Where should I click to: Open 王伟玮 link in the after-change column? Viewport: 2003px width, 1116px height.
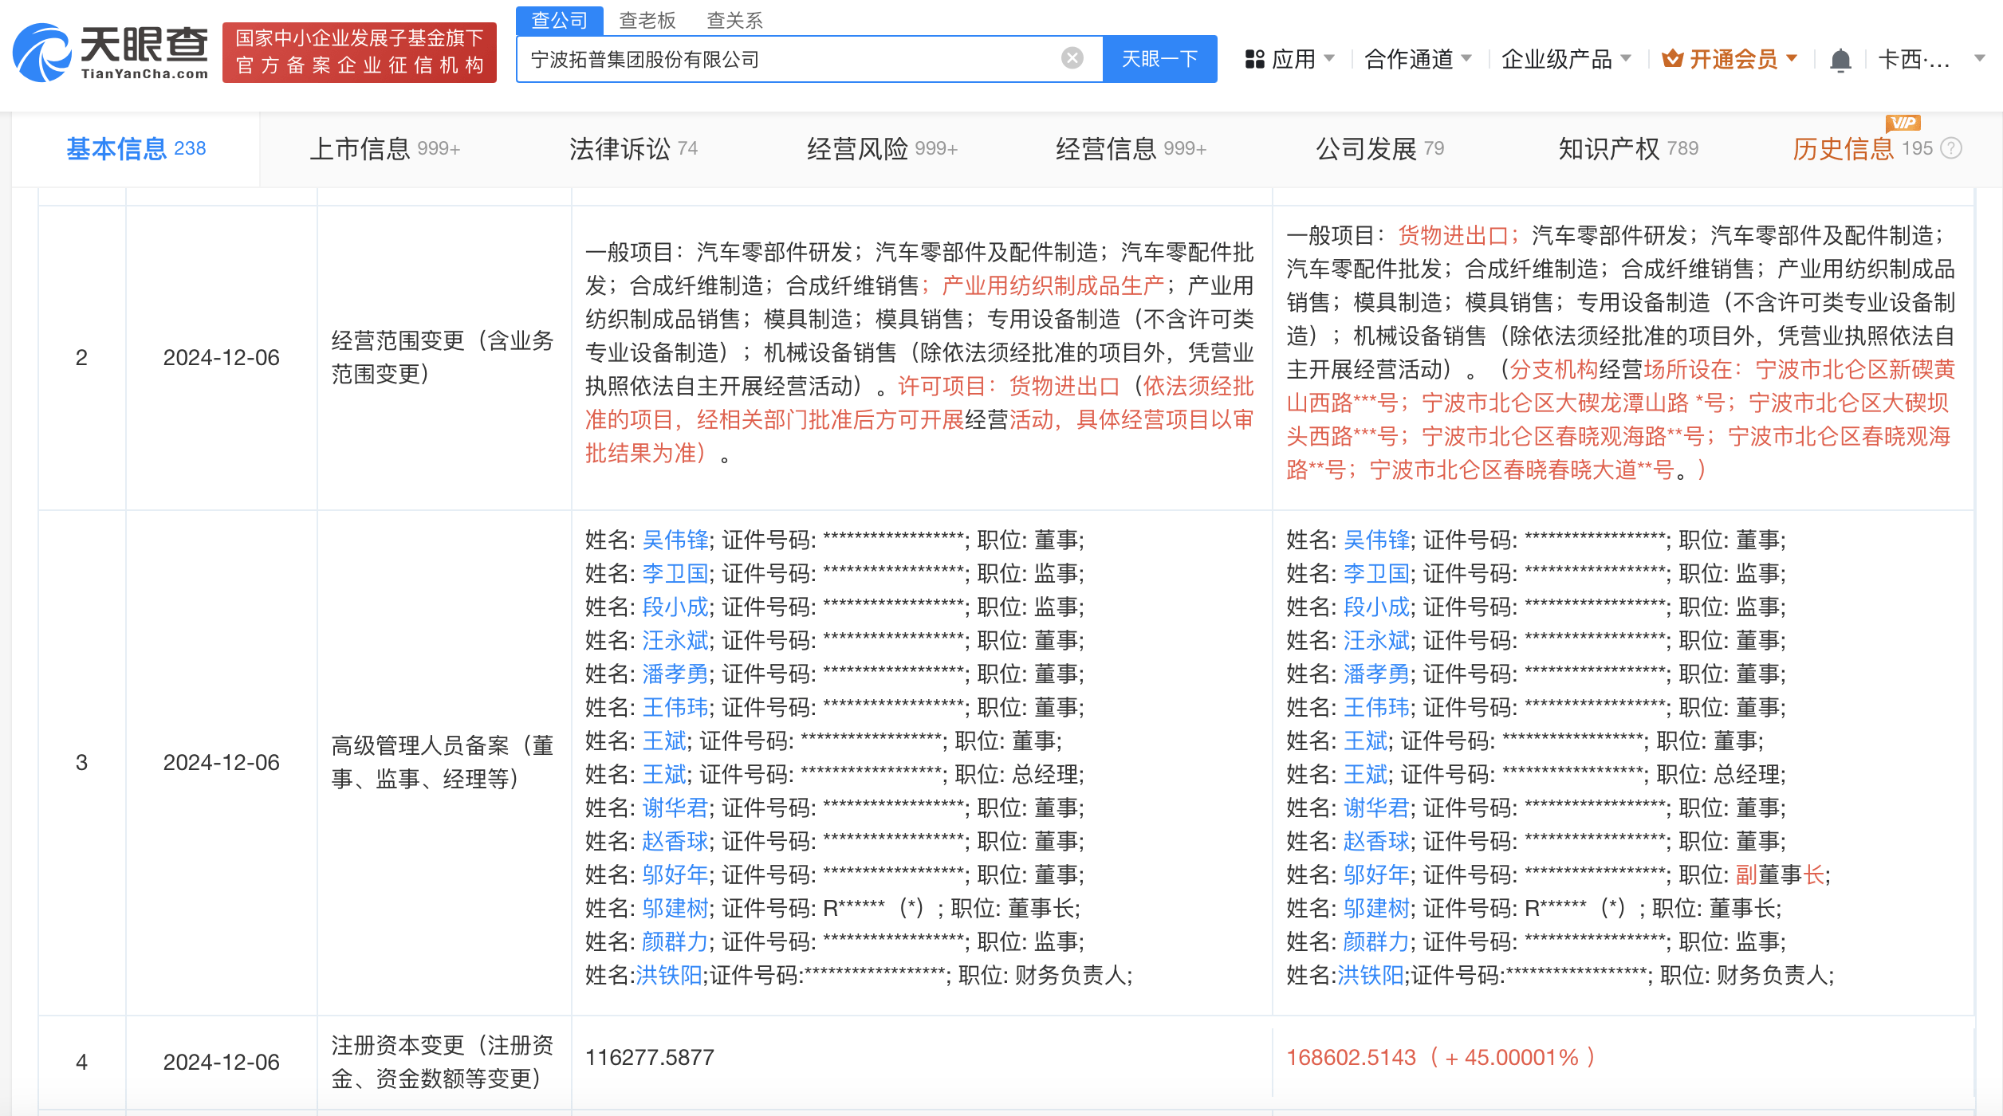pos(1377,707)
